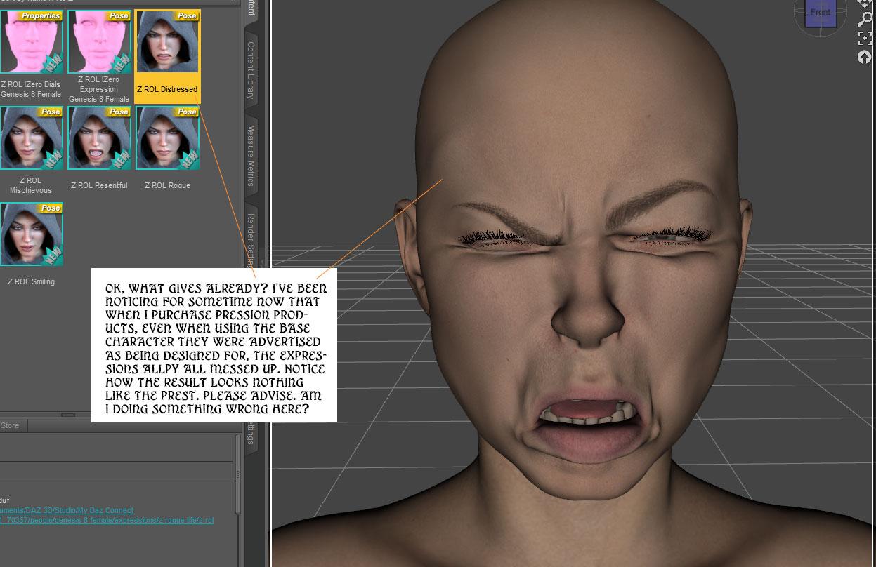Open the Content Library side tab
876x567 pixels.
[251, 69]
